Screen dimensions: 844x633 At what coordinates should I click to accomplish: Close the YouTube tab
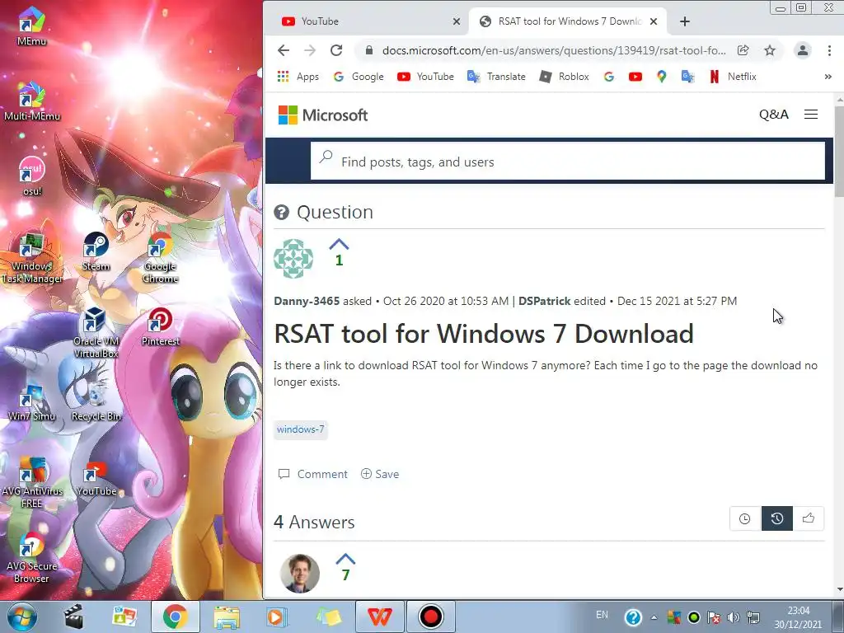point(457,21)
